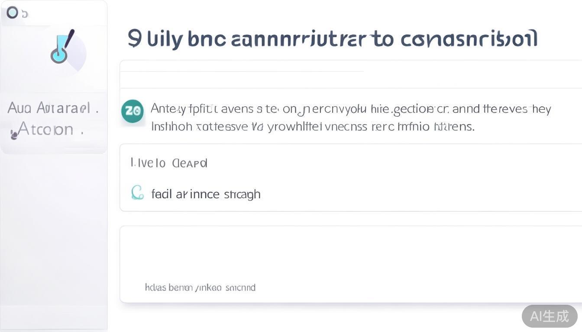Click the teal C icon beside fadl
This screenshot has width=582, height=332.
(x=137, y=193)
